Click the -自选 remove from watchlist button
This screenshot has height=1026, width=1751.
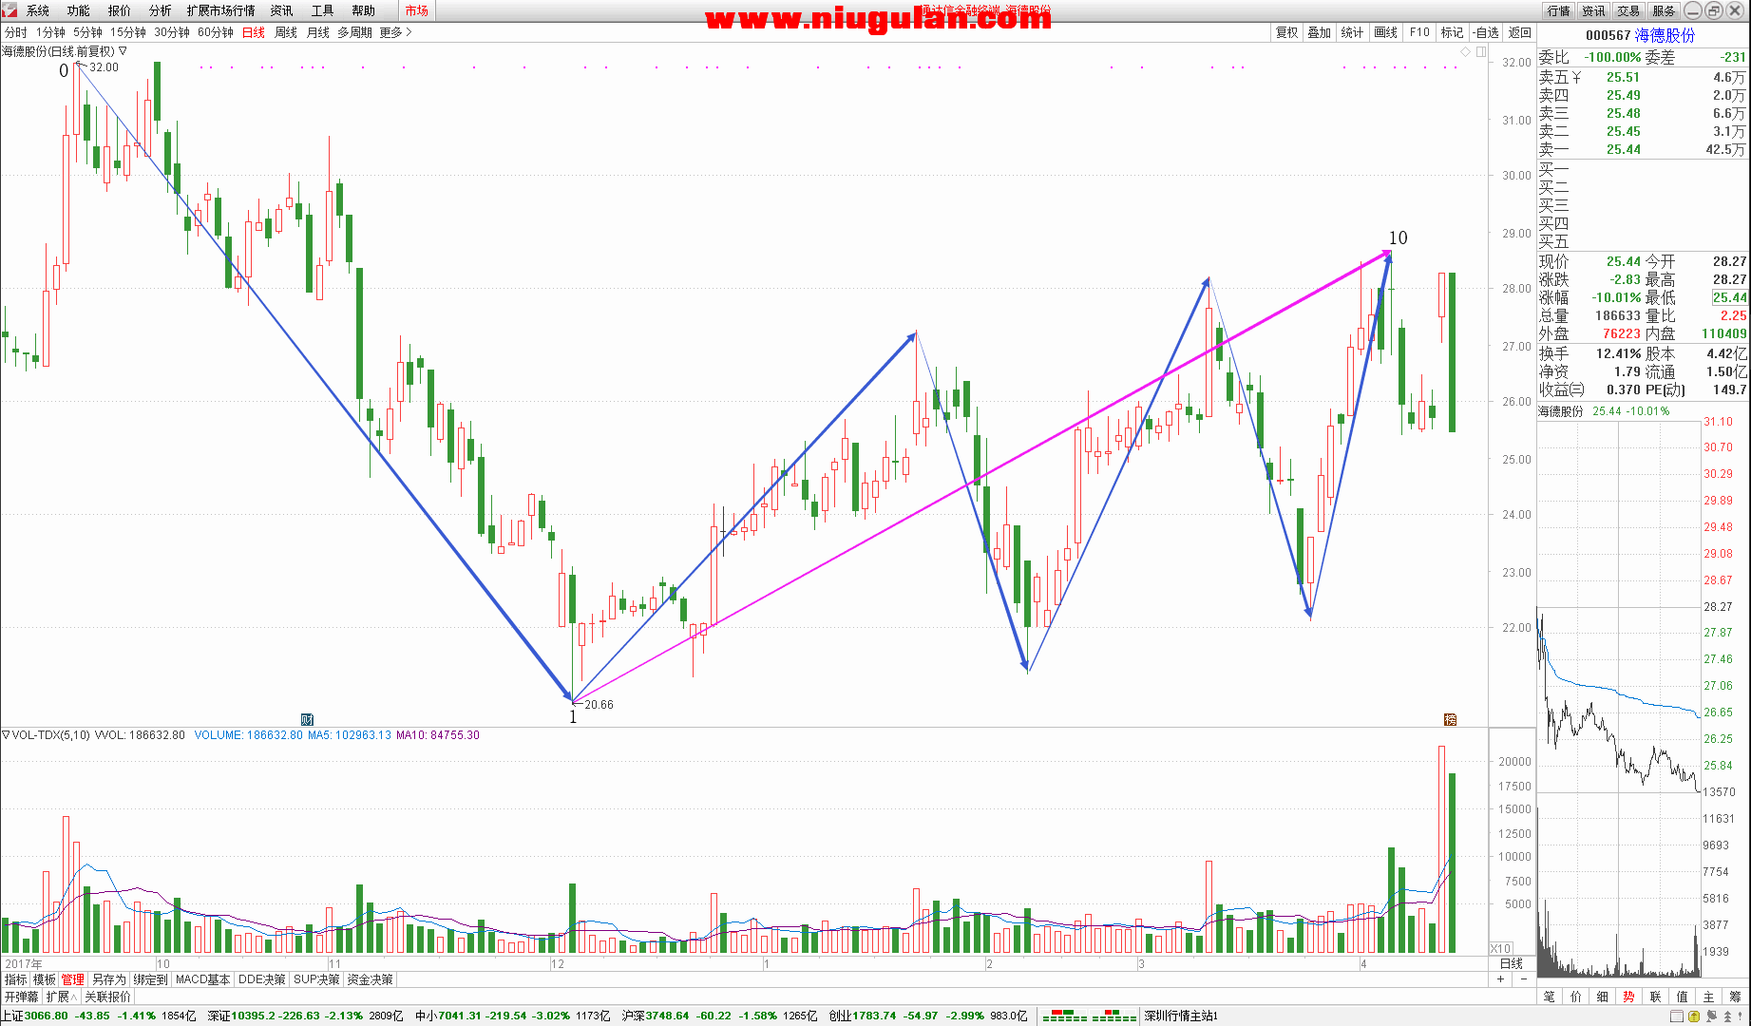click(1487, 32)
